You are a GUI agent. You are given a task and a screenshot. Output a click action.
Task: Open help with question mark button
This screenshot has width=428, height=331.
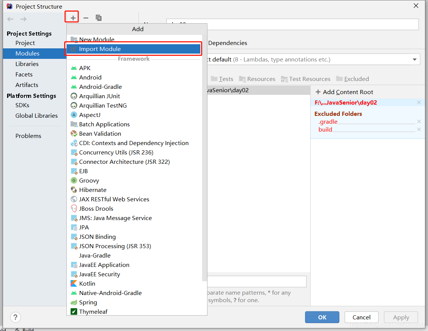[15, 318]
